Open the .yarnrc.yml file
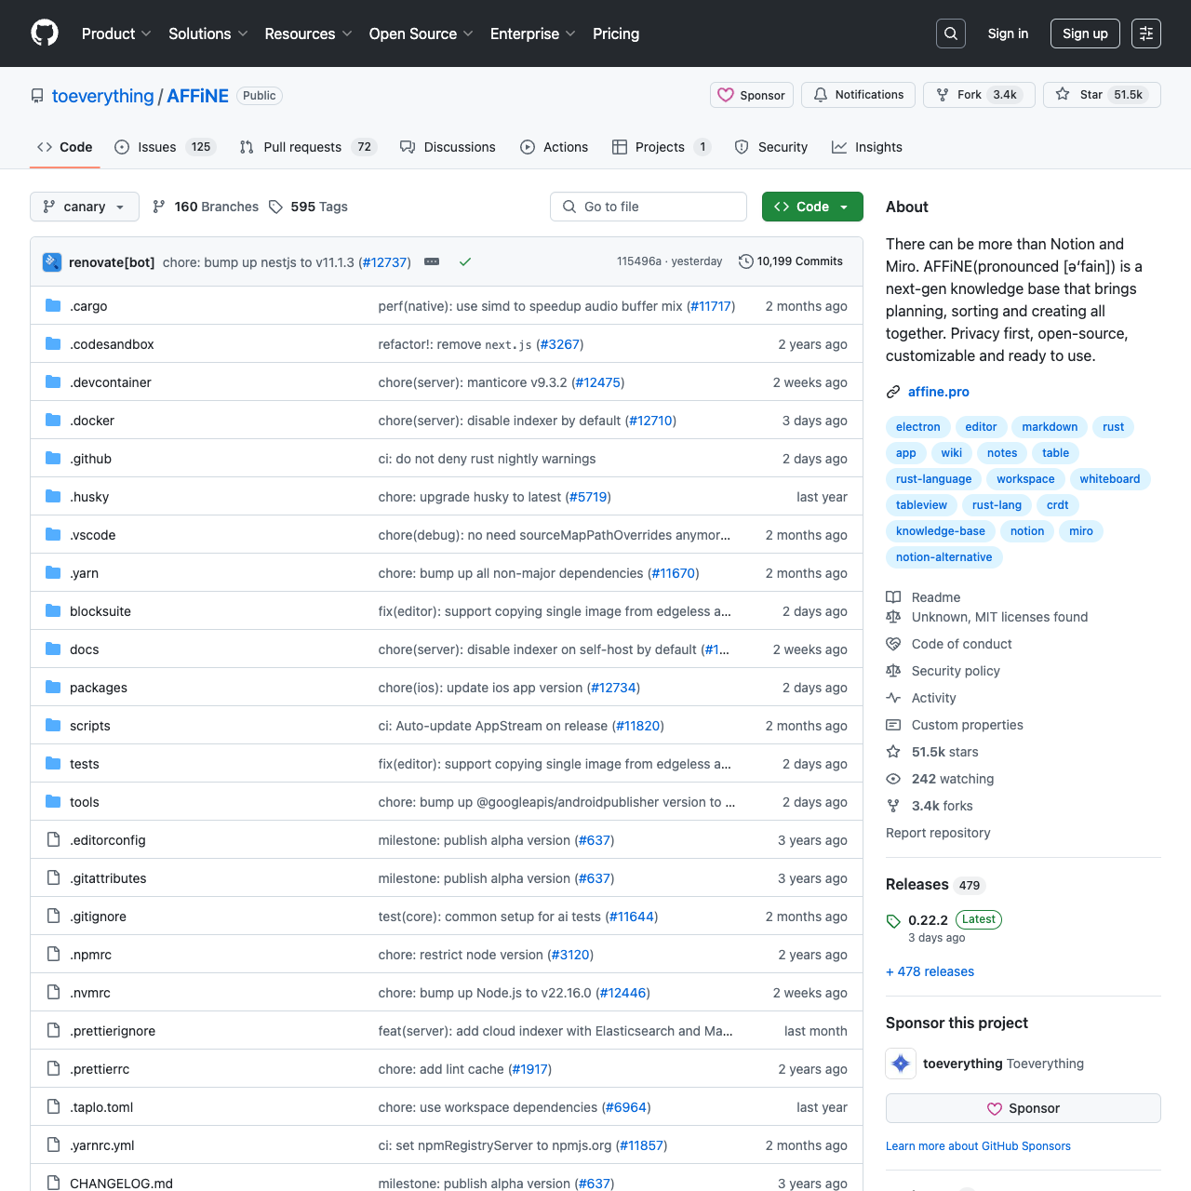This screenshot has height=1191, width=1191. click(102, 1145)
